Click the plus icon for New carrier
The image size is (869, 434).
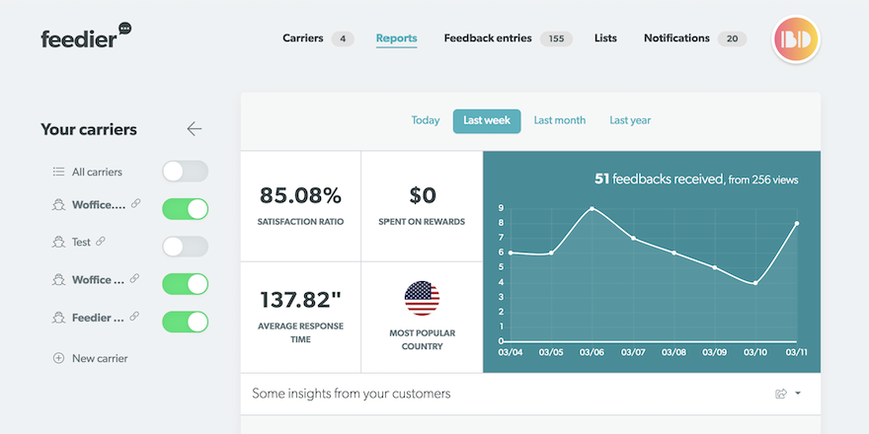(58, 358)
